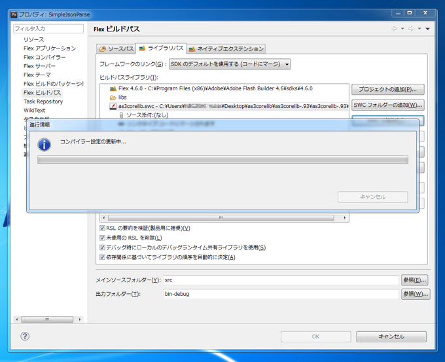
Task: Toggle RSL の要約を検証 checkbox
Action: tap(102, 228)
